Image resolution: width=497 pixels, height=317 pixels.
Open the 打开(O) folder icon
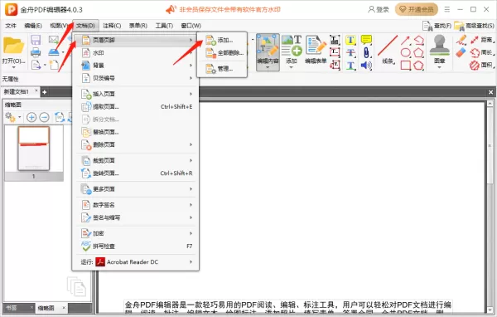tap(13, 46)
